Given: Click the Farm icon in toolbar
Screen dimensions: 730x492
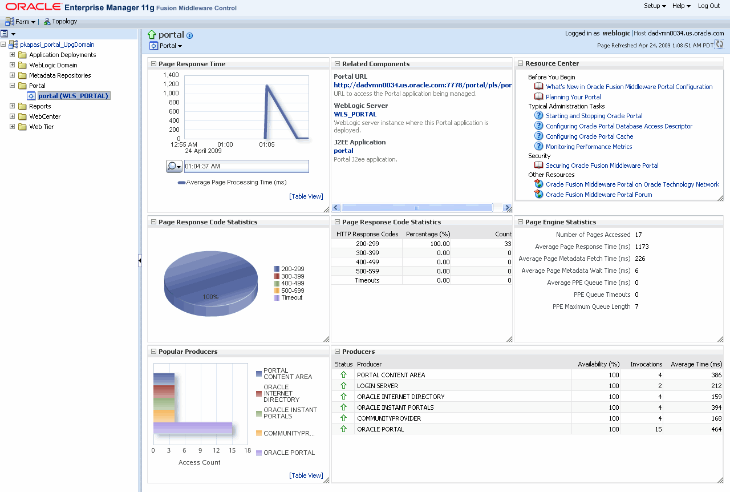Looking at the screenshot, I should click(x=9, y=22).
